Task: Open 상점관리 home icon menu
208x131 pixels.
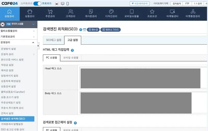Action: point(9,14)
